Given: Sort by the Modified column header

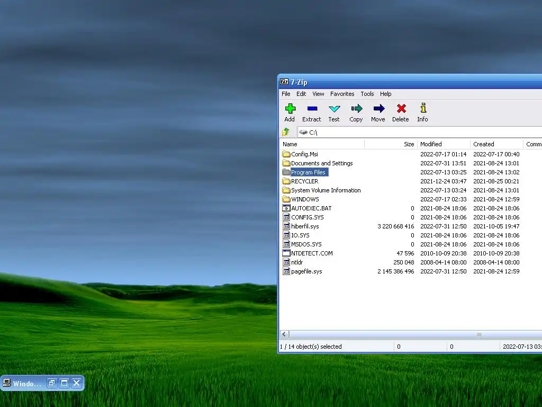Looking at the screenshot, I should pyautogui.click(x=444, y=144).
